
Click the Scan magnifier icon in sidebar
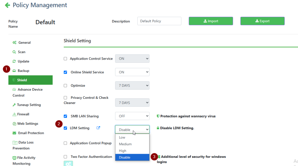[14, 52]
